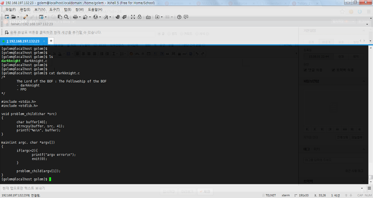373x198 pixels.
Task: Click the Find magnifier icon
Action: click(66, 17)
